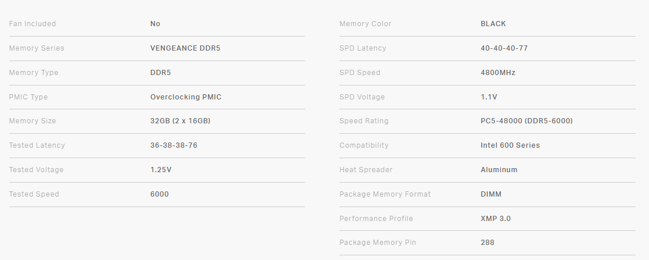Click the Package Memory Pin label

coord(378,243)
